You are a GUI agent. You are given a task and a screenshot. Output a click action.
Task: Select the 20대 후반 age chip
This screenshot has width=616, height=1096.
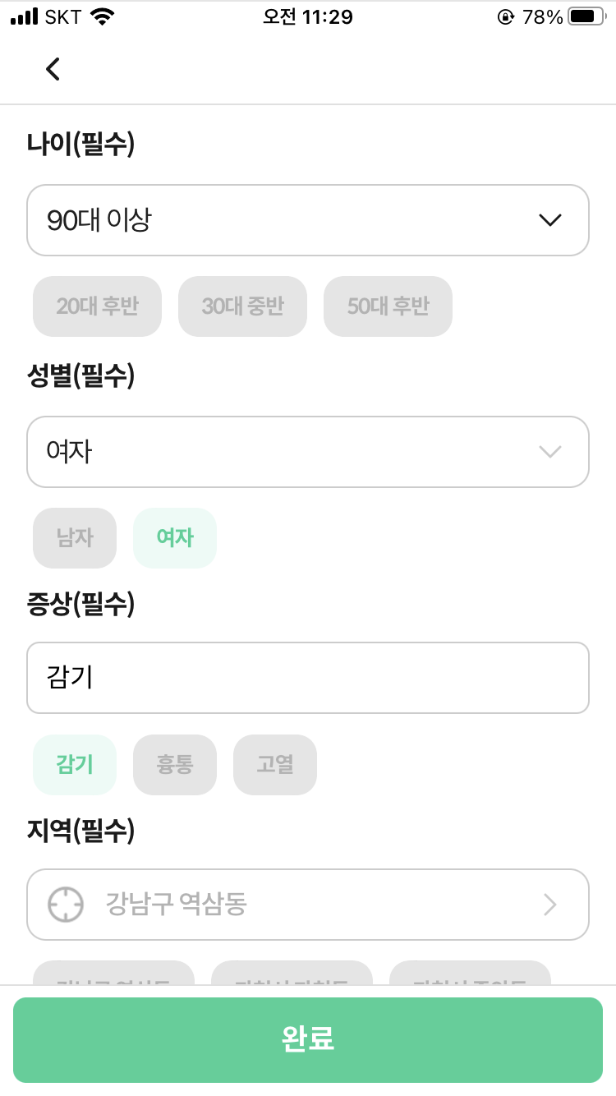tap(98, 306)
